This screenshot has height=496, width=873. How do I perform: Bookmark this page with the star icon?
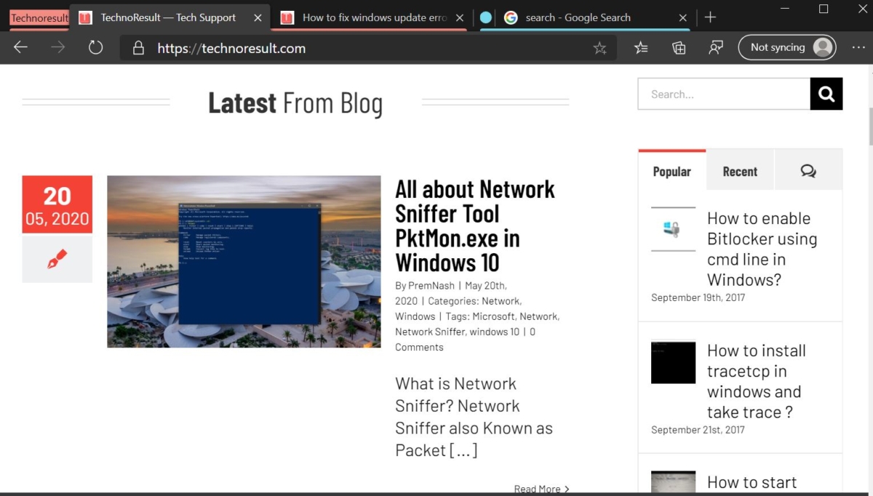(599, 48)
